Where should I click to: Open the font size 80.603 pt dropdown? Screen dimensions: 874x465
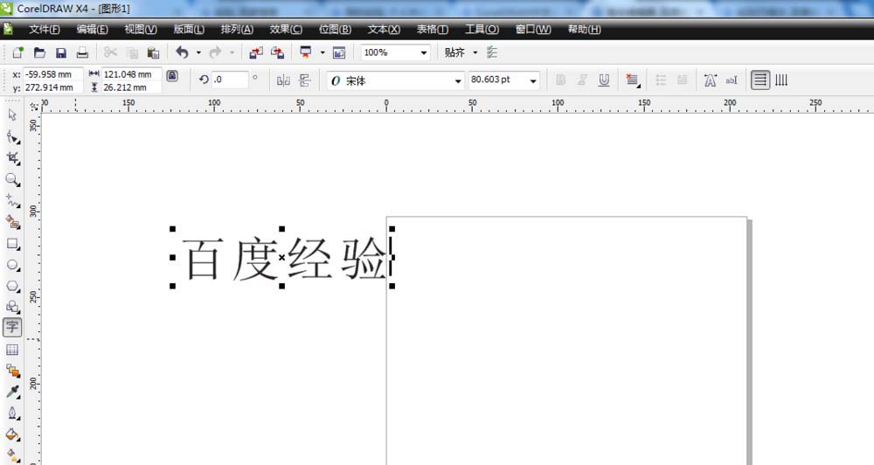click(533, 80)
